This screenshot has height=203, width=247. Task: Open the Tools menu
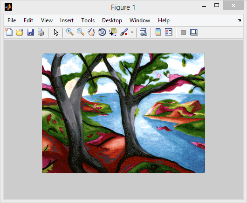[88, 20]
